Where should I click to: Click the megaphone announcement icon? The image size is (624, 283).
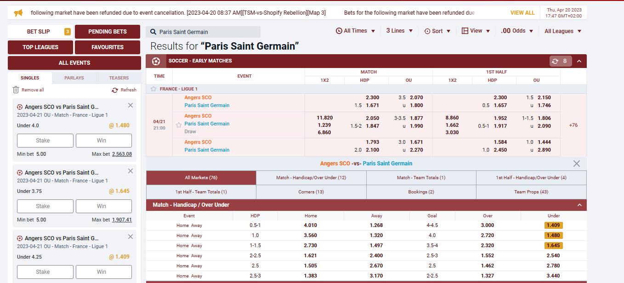18,13
